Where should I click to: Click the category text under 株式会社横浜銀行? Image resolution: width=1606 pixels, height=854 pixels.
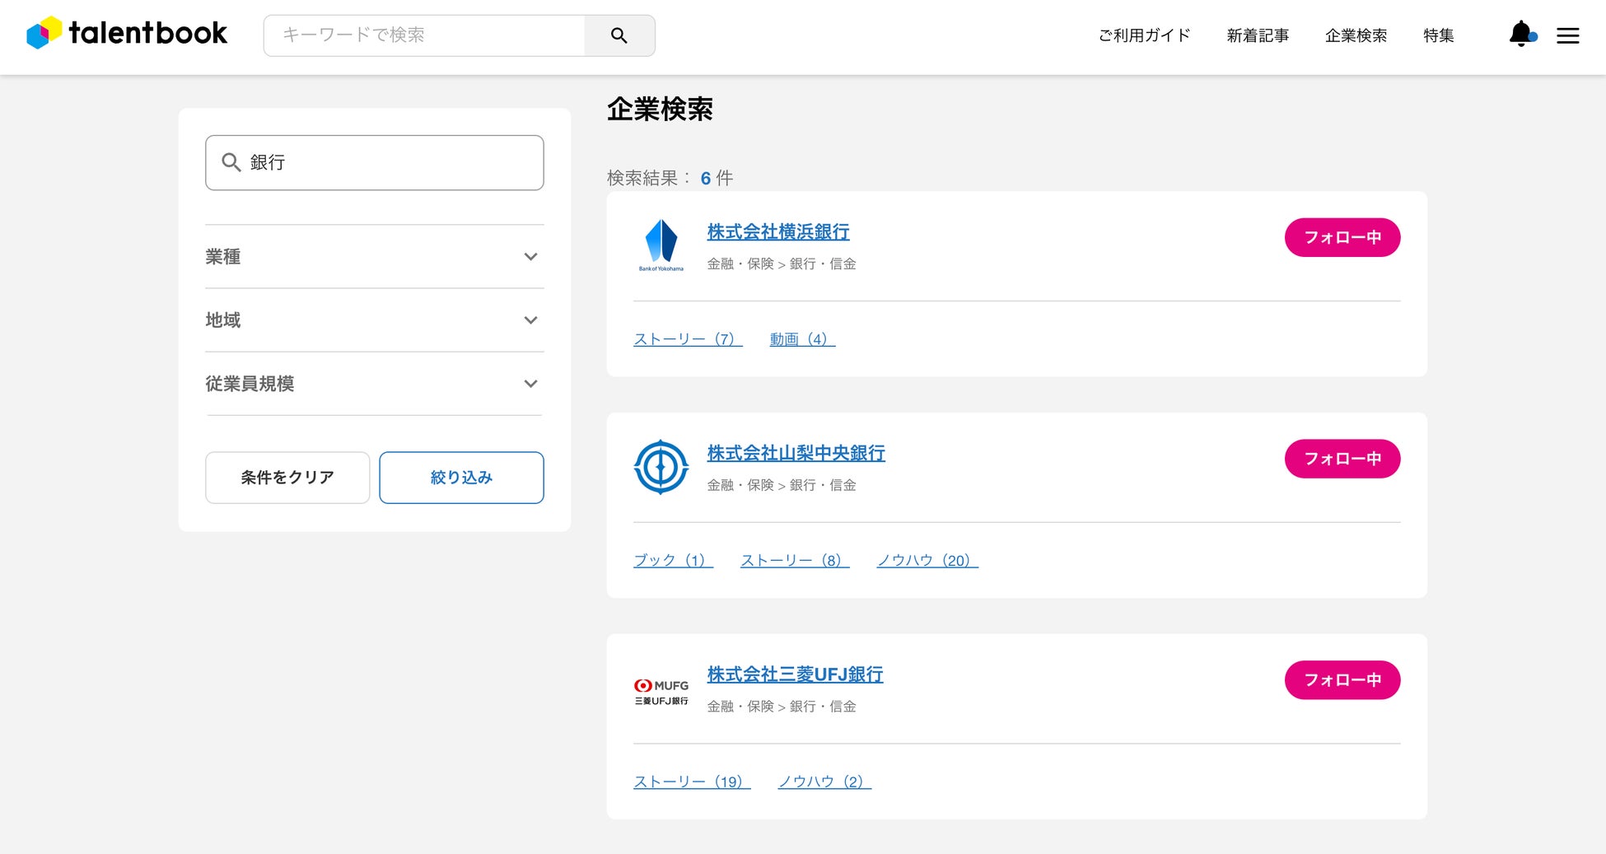(782, 264)
